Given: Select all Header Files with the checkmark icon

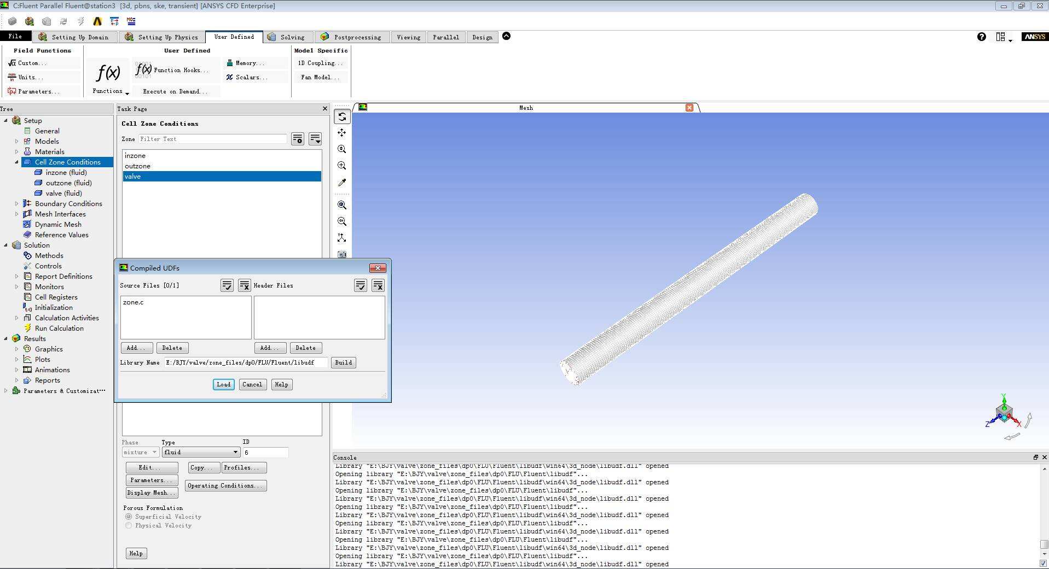Looking at the screenshot, I should click(361, 285).
